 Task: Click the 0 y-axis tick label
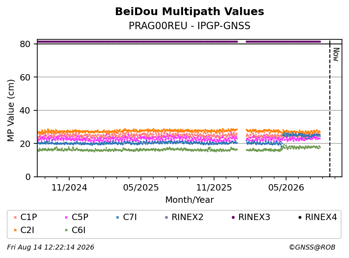coord(28,177)
